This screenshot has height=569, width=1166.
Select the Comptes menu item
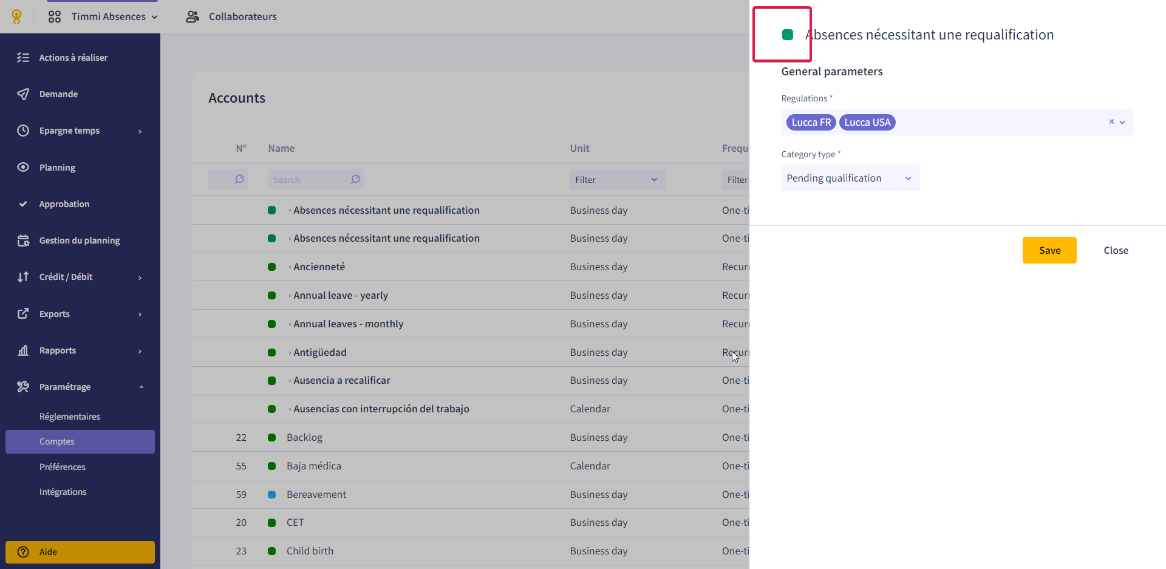tap(80, 441)
